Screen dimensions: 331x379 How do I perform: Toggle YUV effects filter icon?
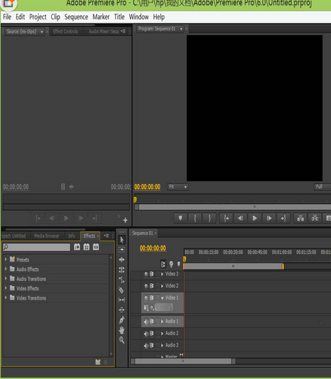pos(96,247)
